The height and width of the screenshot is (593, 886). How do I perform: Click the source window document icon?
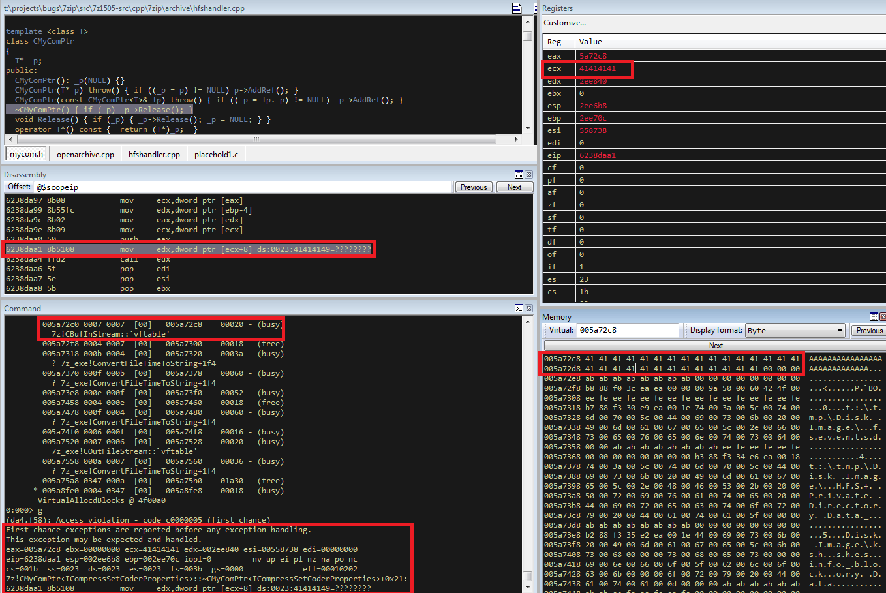coord(517,8)
